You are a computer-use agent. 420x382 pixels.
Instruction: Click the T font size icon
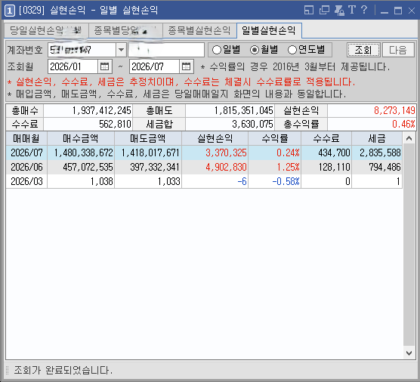coord(352,10)
